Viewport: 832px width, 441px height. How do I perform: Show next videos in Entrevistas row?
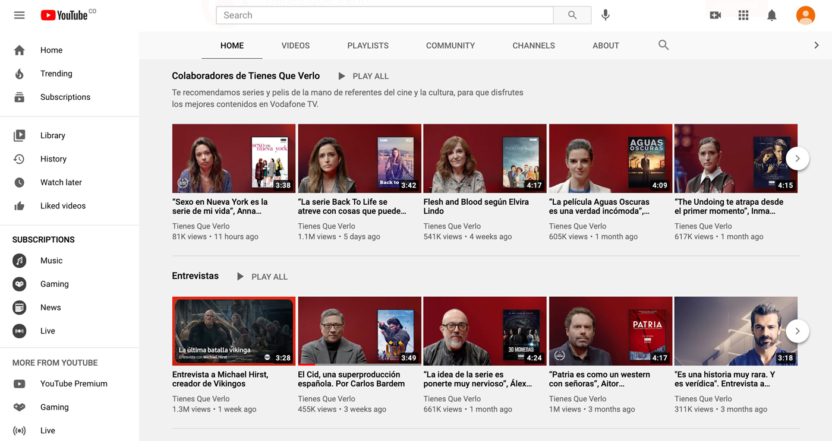[x=798, y=331]
